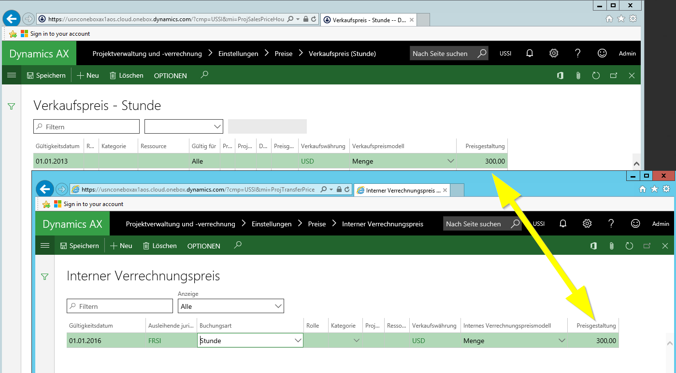Open notifications bell in front Dynamics window
The height and width of the screenshot is (373, 676).
[563, 224]
